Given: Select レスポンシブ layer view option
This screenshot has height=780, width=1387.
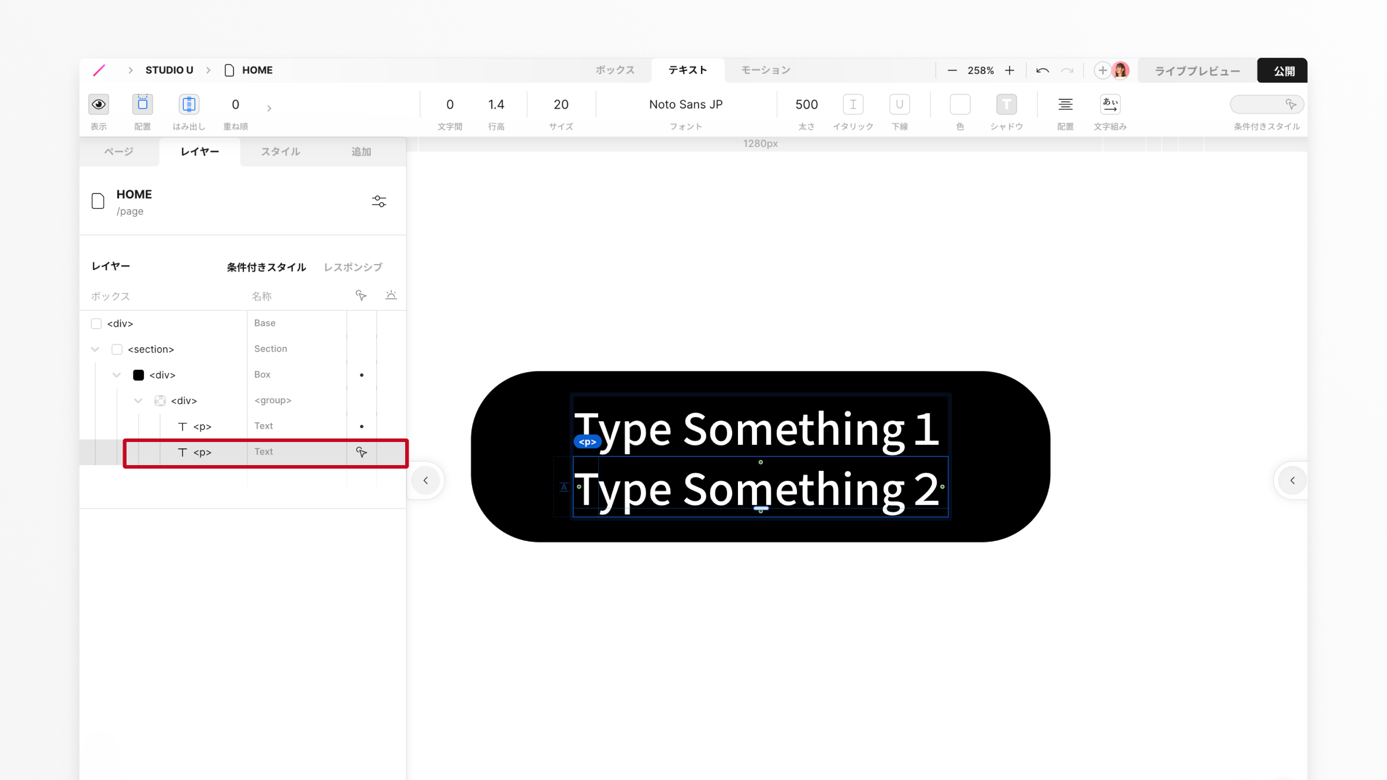Looking at the screenshot, I should (x=353, y=267).
